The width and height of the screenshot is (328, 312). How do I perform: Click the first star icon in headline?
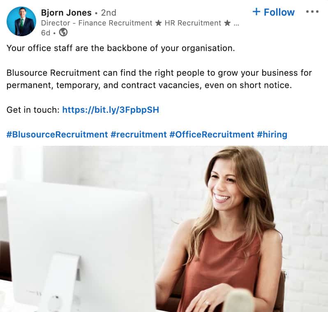point(159,23)
